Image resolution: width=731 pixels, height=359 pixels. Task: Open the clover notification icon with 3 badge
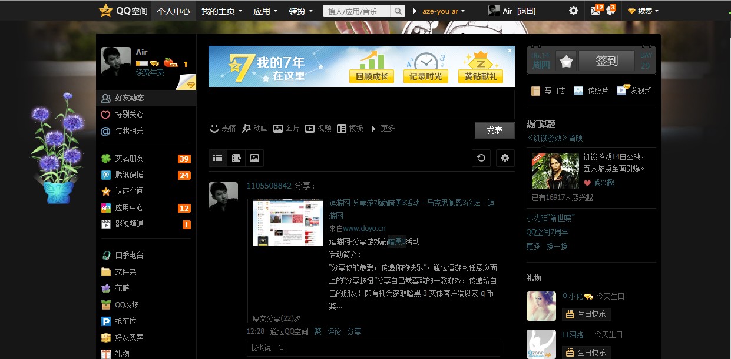610,11
